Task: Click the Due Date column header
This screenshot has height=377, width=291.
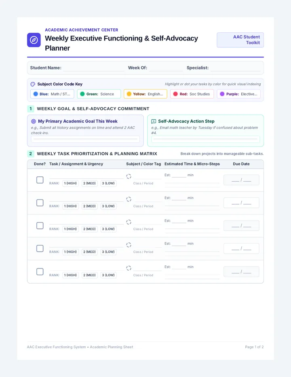Action: click(x=241, y=164)
